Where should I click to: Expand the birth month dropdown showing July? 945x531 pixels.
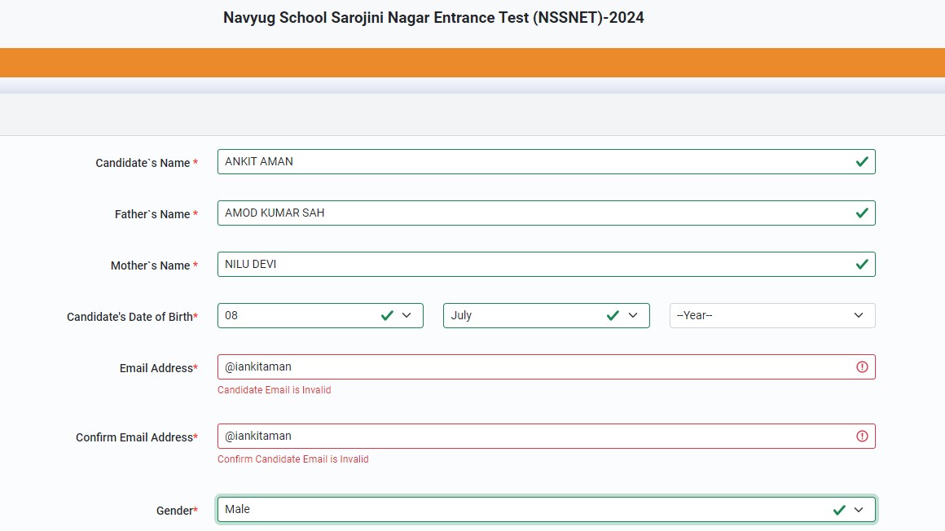click(632, 315)
